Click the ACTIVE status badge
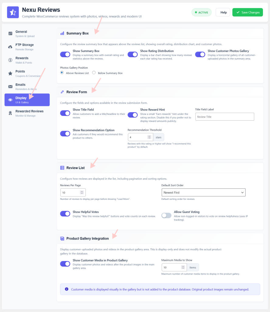Screen dimensions: 270x312 click(x=202, y=12)
